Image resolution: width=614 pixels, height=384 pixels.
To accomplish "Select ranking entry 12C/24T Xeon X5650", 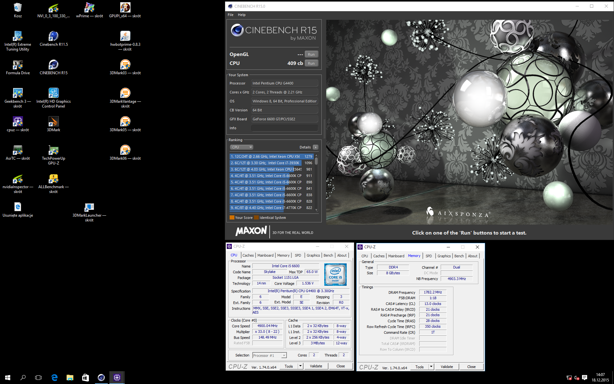I will (x=272, y=156).
